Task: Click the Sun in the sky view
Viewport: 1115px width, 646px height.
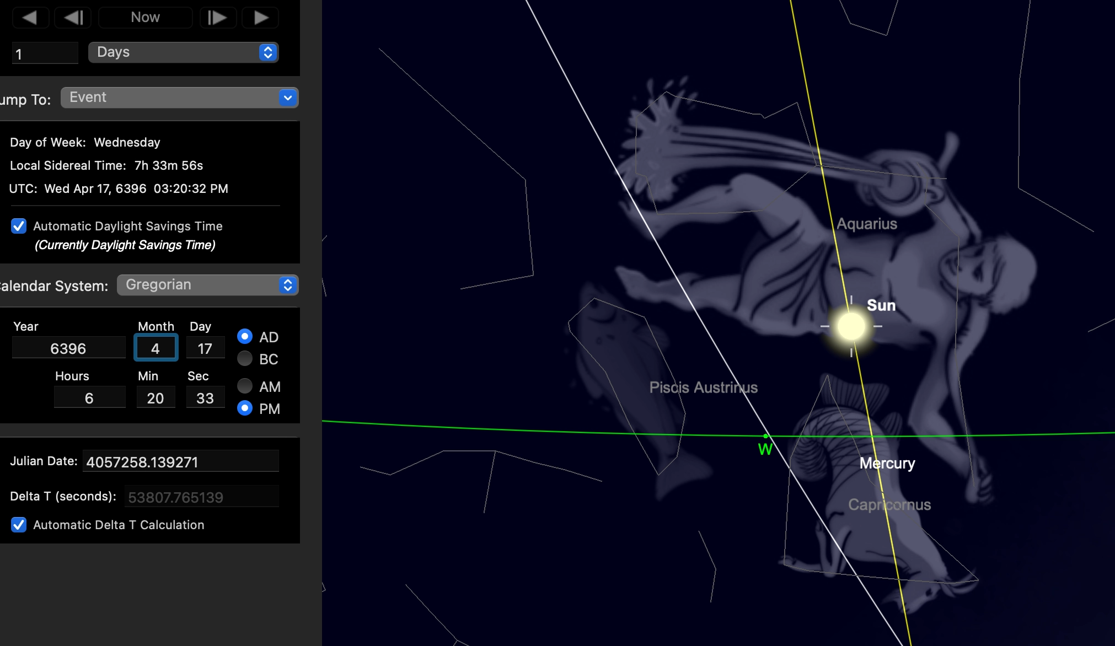Action: tap(851, 326)
